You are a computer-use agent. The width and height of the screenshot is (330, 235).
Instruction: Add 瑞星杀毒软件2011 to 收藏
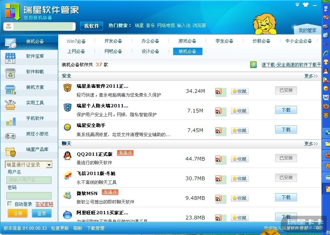240,91
